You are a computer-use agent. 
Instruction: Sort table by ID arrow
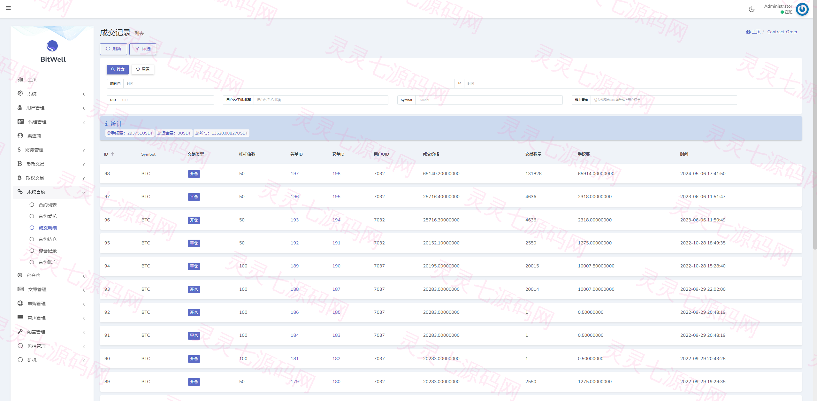click(112, 154)
